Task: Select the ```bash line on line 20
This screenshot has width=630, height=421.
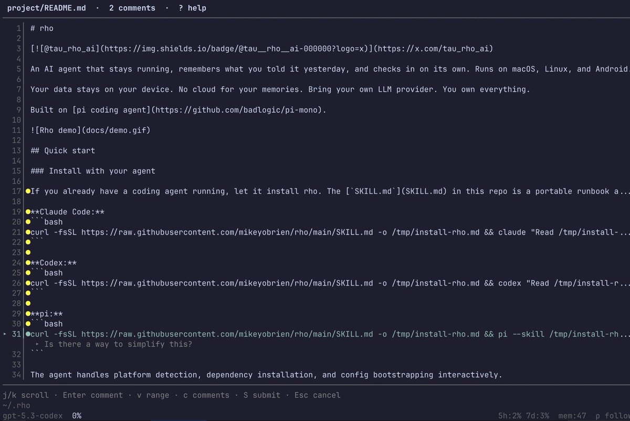Action: pyautogui.click(x=47, y=222)
